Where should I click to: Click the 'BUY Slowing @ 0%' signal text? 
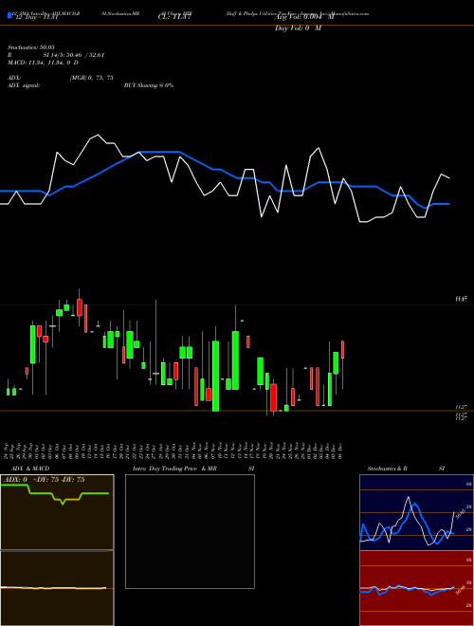(149, 85)
